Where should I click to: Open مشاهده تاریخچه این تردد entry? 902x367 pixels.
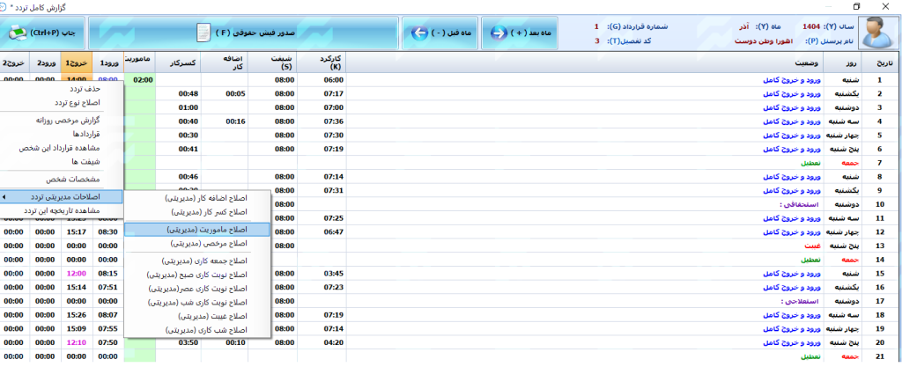point(63,211)
